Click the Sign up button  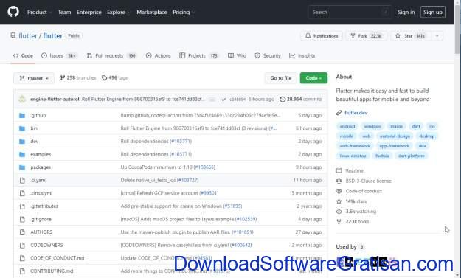click(433, 12)
